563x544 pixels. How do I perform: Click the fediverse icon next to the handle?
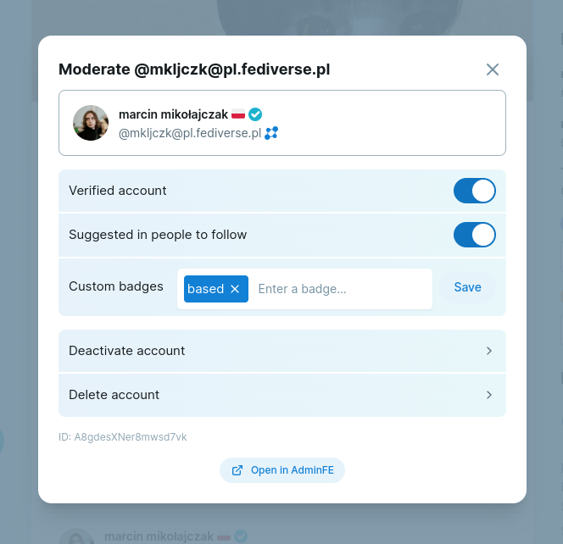coord(271,133)
